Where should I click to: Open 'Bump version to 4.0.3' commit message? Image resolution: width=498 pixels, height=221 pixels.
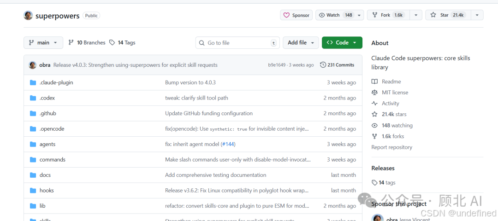click(x=190, y=82)
